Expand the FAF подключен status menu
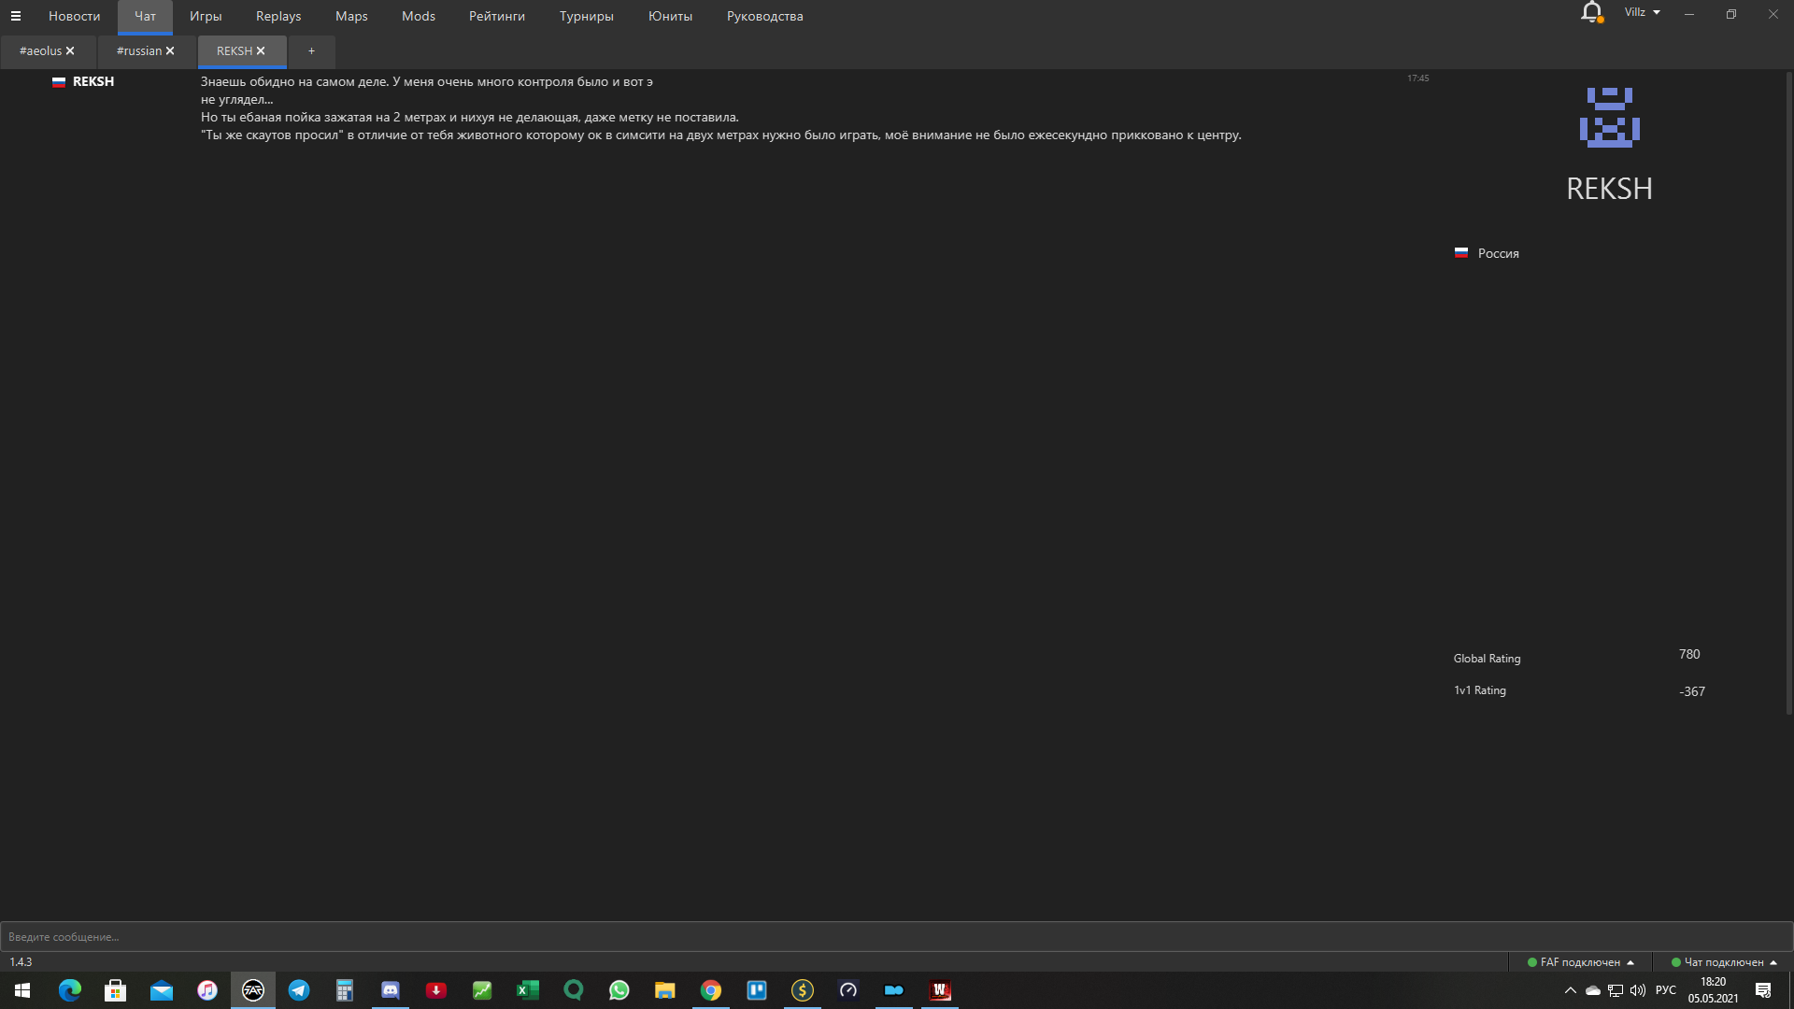Screen dimensions: 1794x1009 (1580, 962)
